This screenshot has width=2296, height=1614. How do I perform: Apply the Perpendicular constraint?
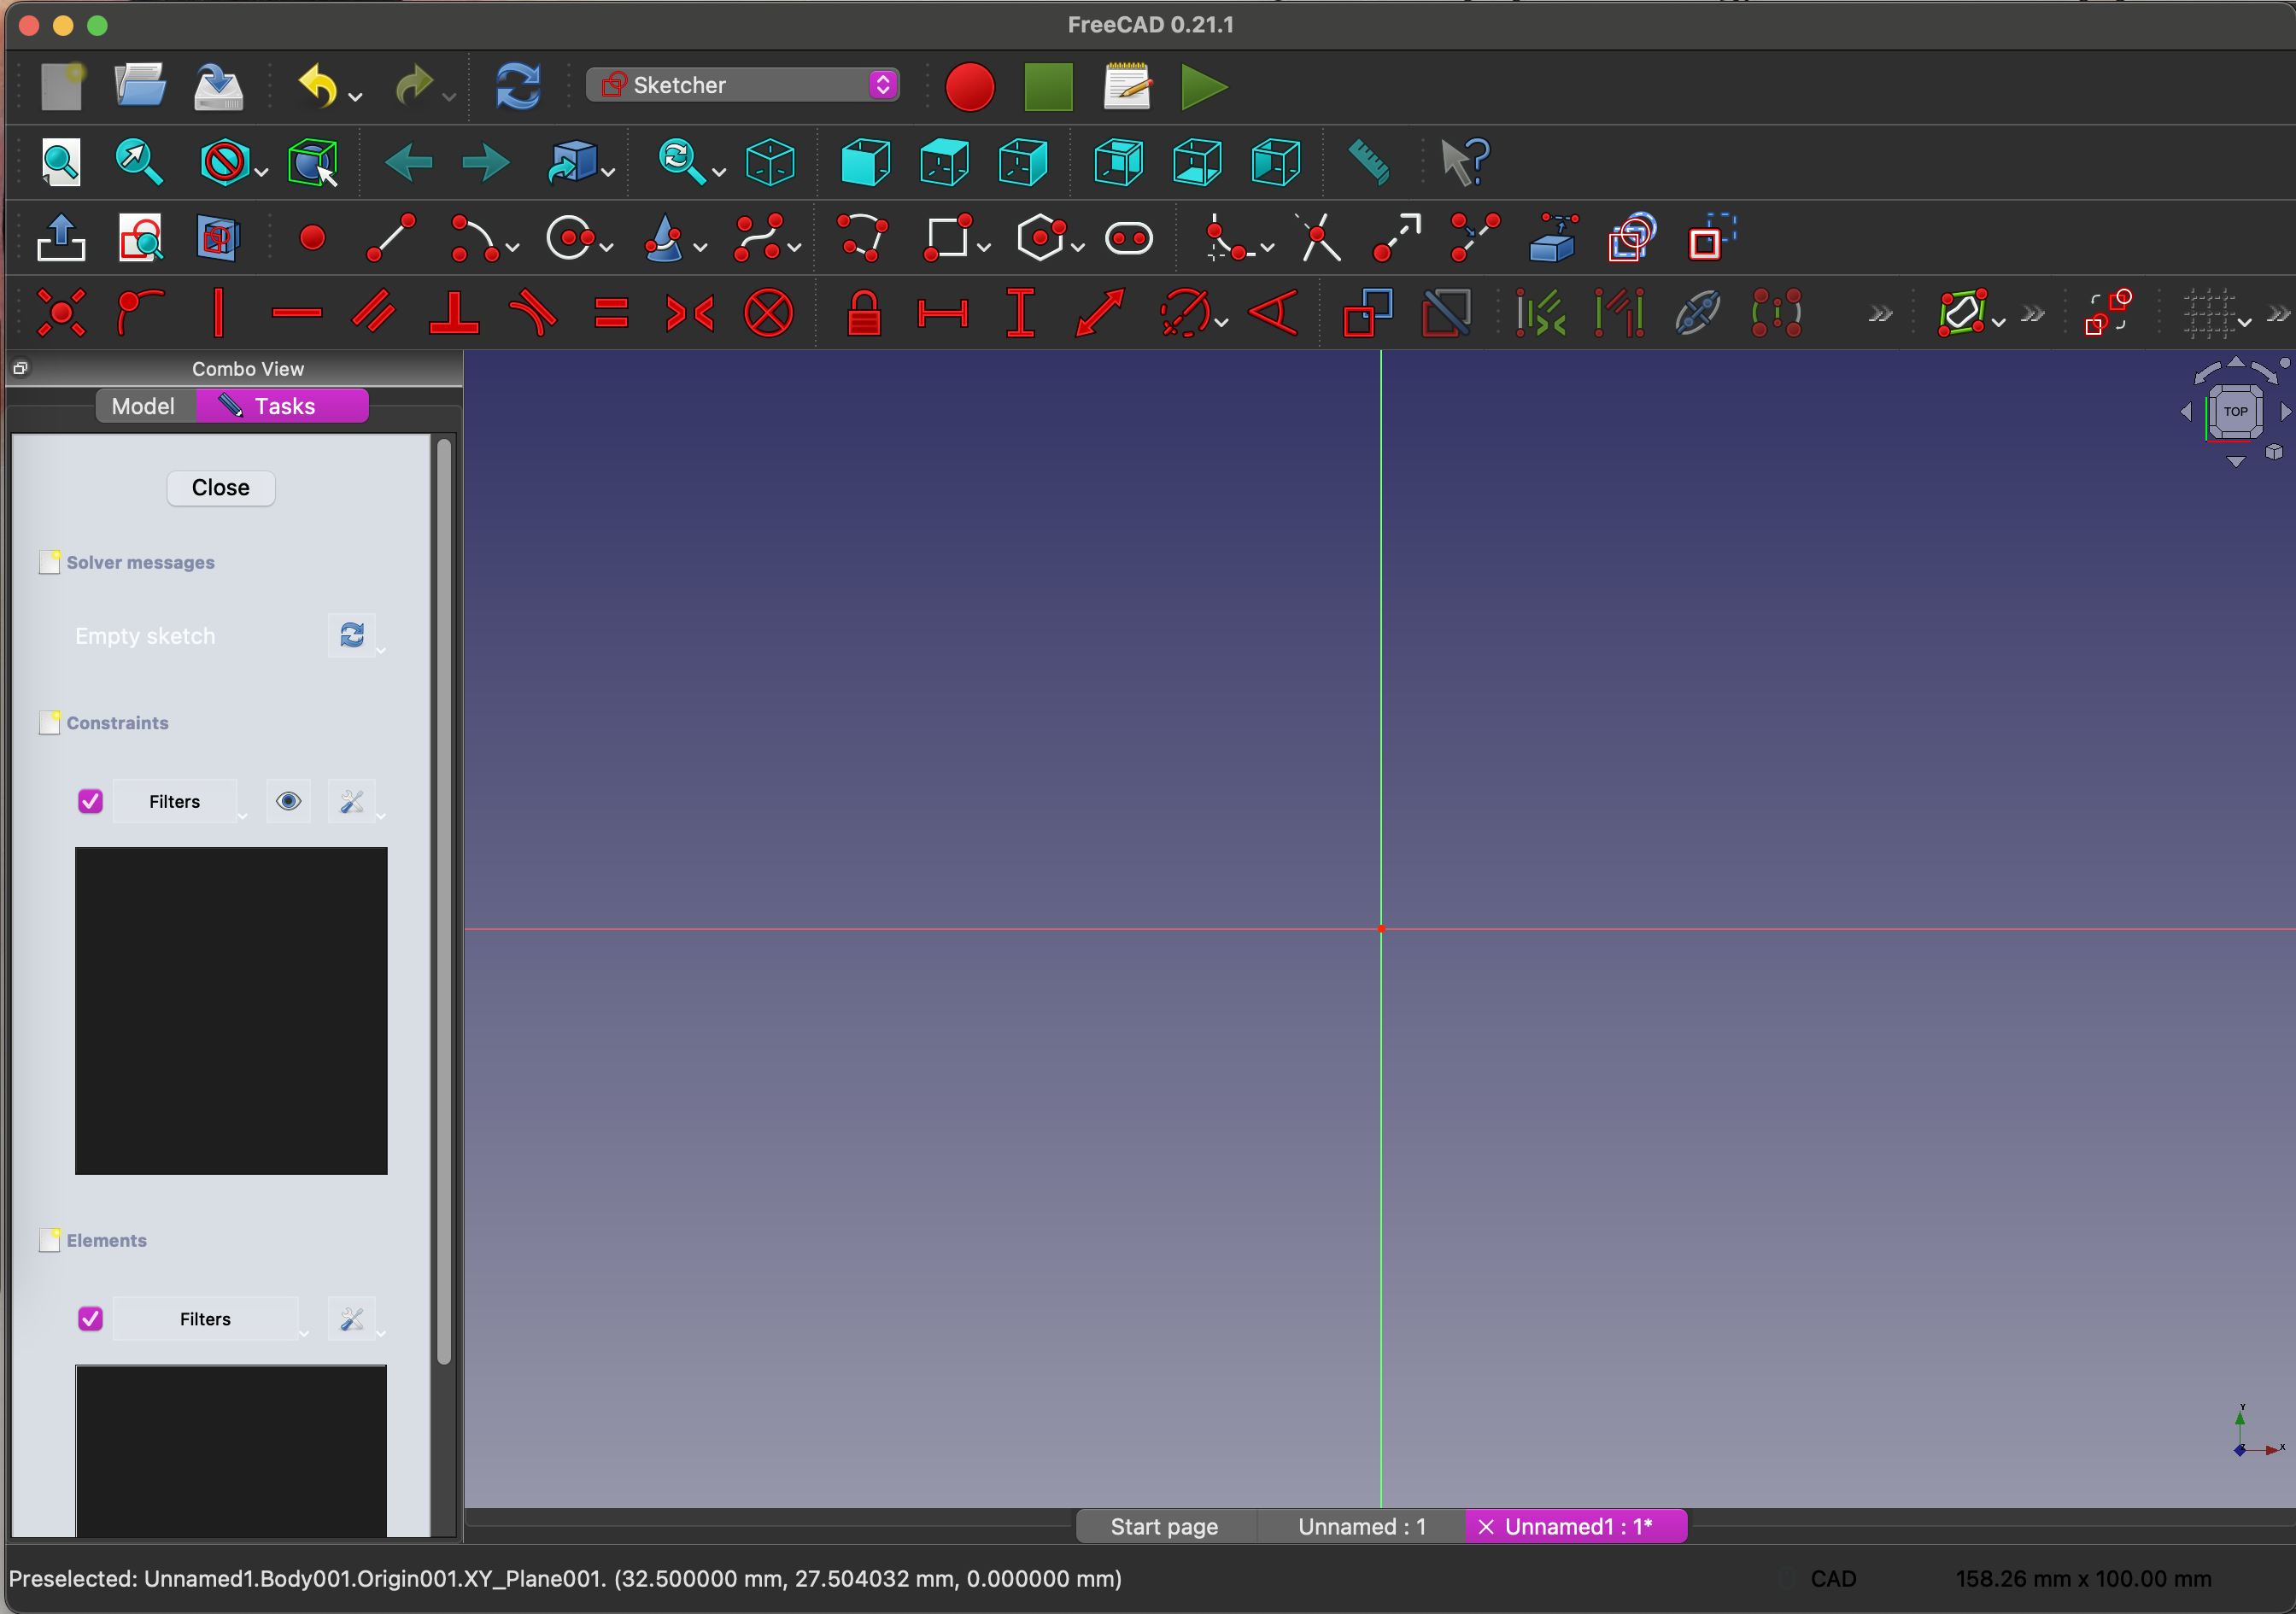tap(454, 313)
